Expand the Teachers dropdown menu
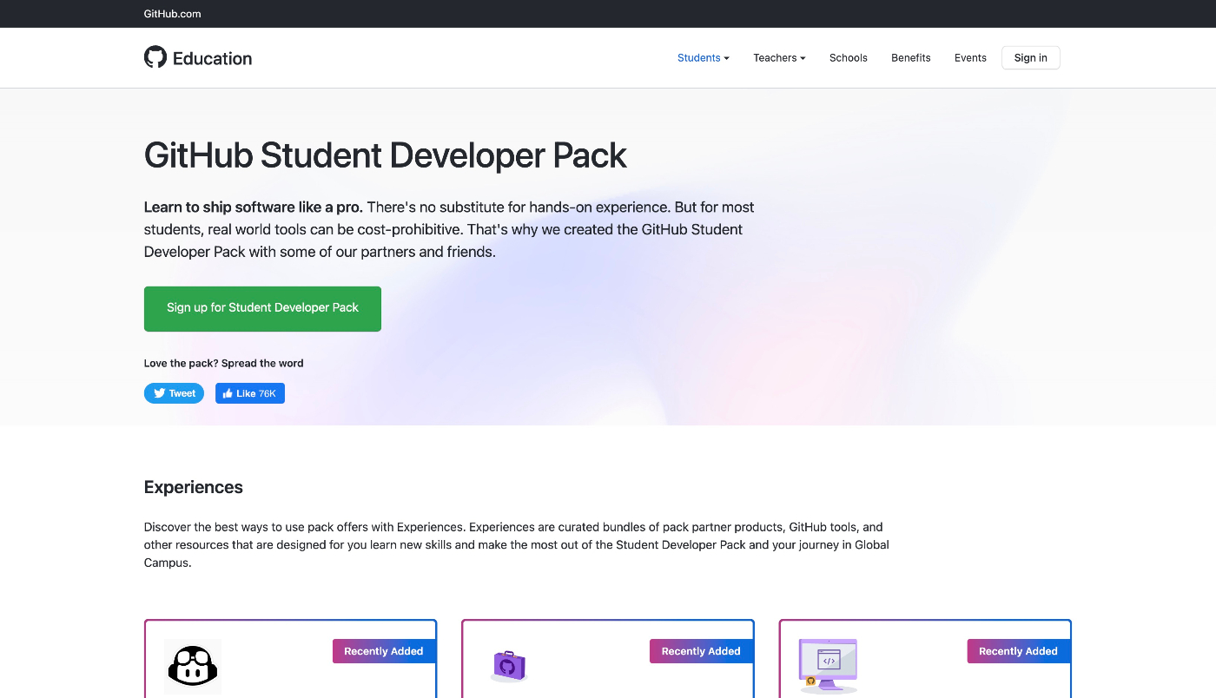 point(779,58)
